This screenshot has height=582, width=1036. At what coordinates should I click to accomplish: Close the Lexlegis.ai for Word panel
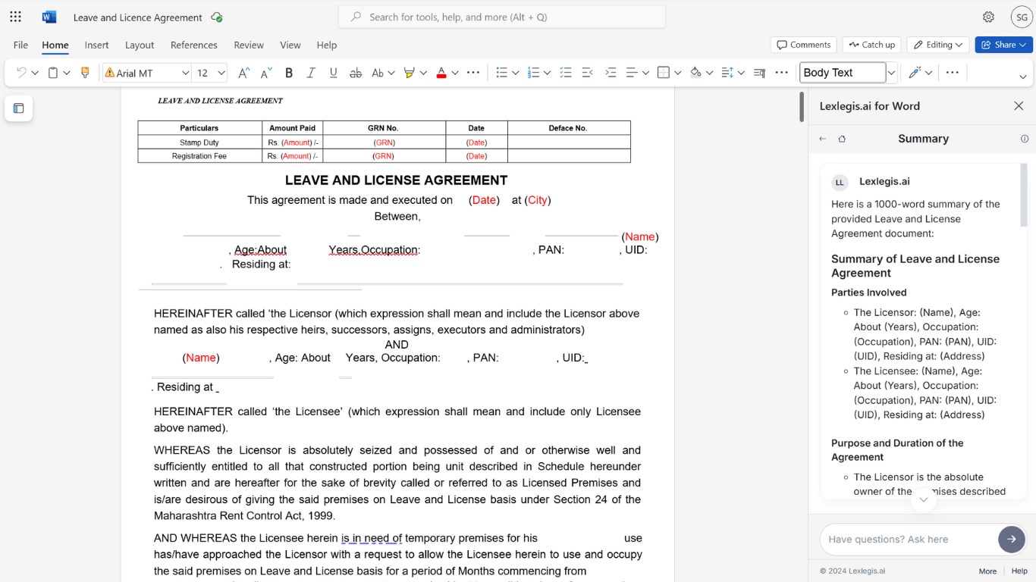pyautogui.click(x=1019, y=106)
